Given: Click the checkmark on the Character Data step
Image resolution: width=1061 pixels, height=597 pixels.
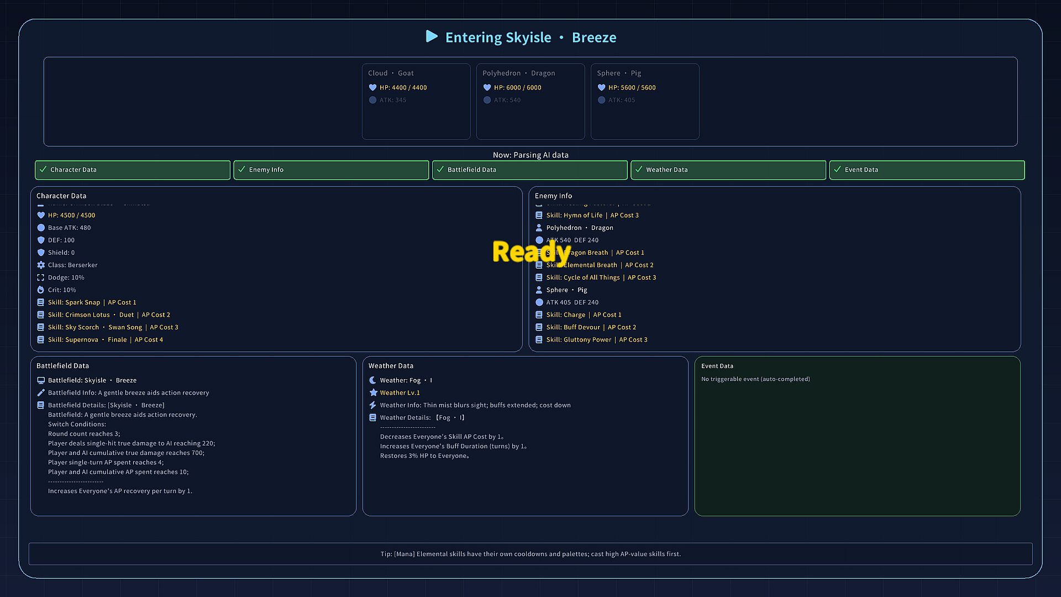Looking at the screenshot, I should tap(43, 170).
